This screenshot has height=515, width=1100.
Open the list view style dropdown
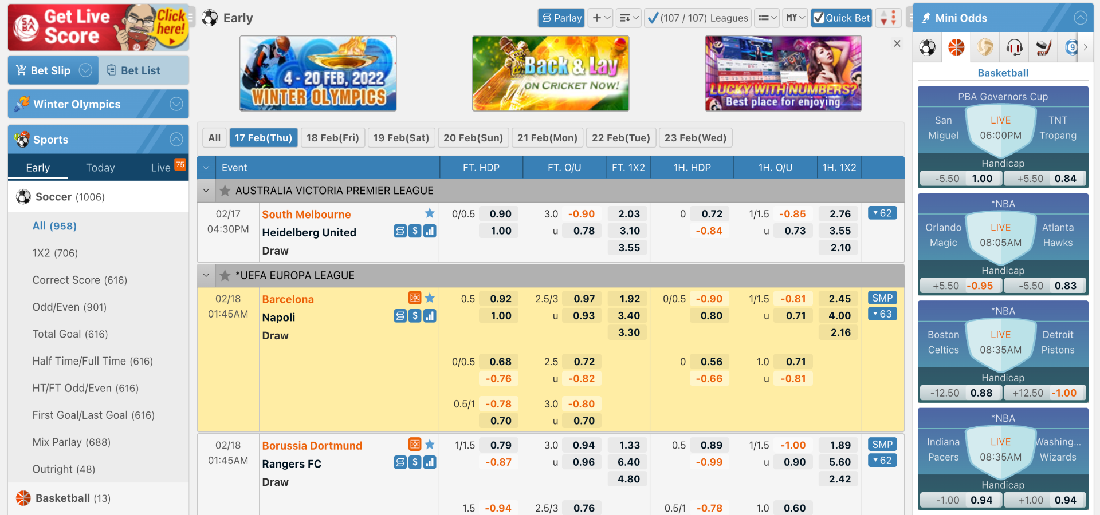coord(767,18)
